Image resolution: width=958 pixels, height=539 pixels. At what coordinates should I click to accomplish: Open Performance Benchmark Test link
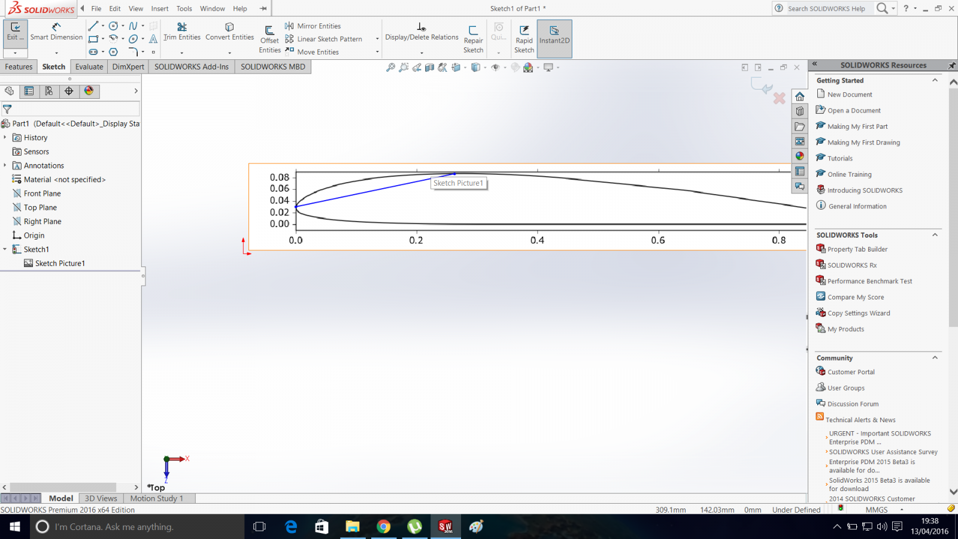(x=870, y=281)
